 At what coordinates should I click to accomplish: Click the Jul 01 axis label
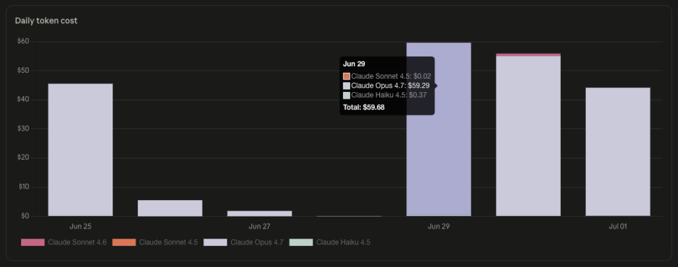pyautogui.click(x=618, y=227)
